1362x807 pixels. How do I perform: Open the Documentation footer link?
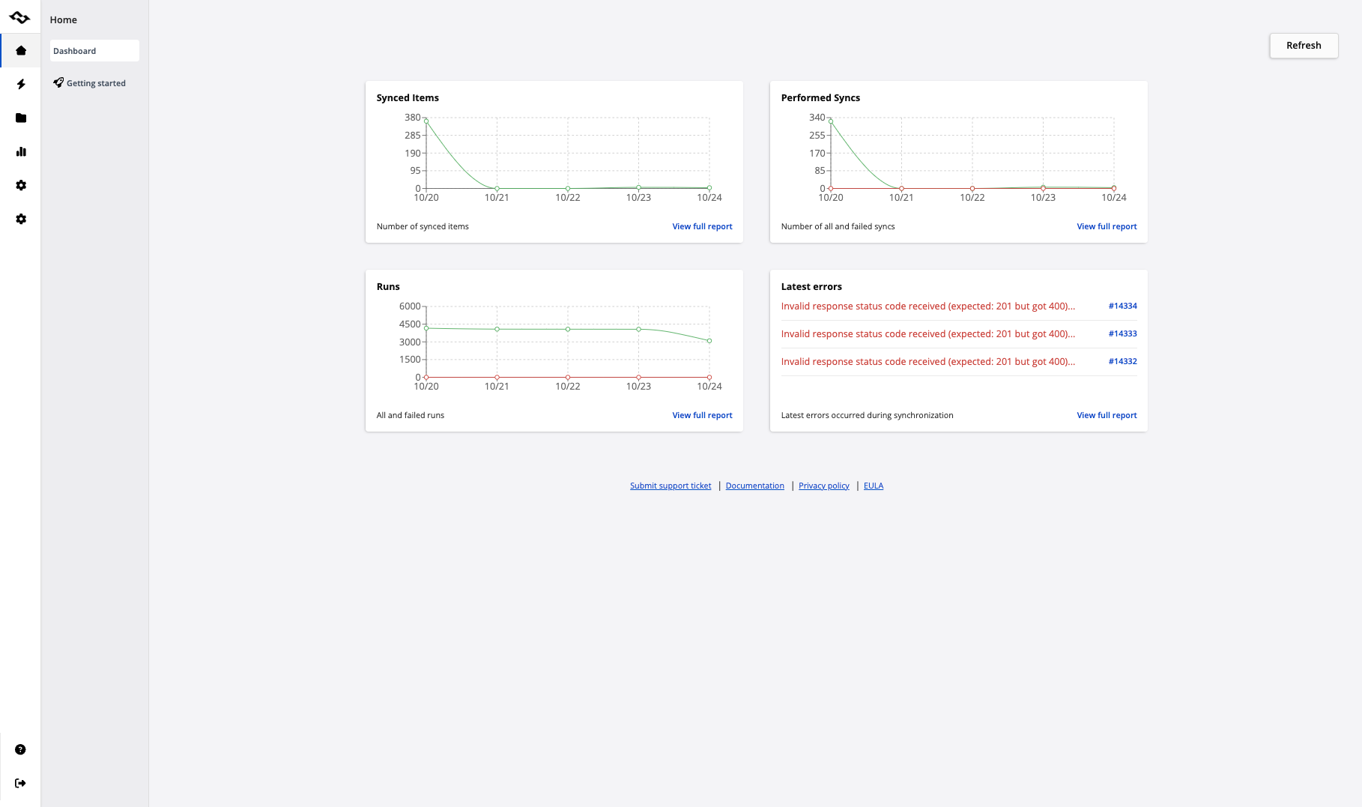tap(754, 486)
